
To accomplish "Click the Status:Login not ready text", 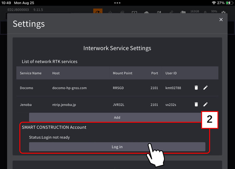I will pyautogui.click(x=49, y=137).
